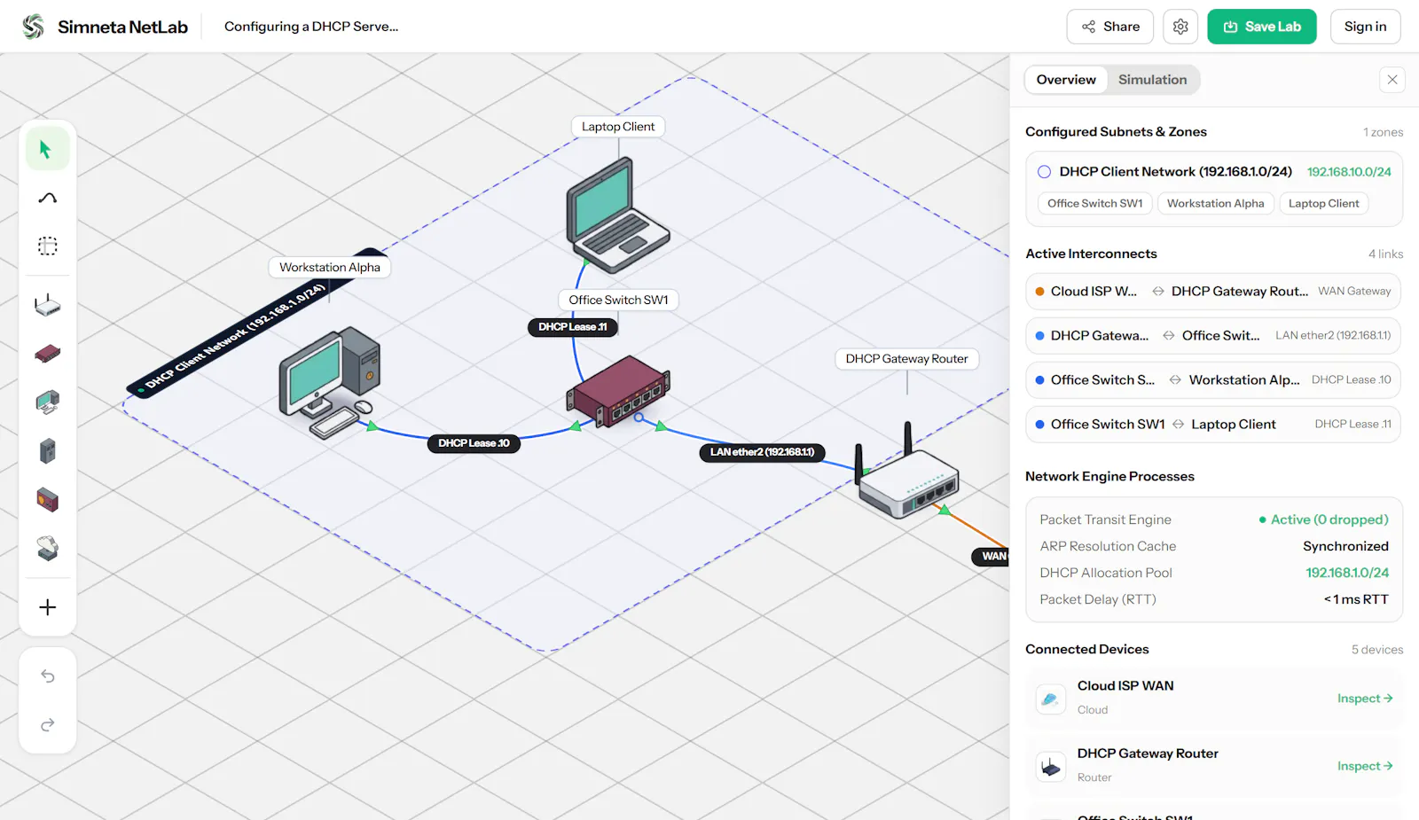Screen dimensions: 1419x820
Task: Click the Simneta NetLab logo icon
Action: pyautogui.click(x=33, y=27)
